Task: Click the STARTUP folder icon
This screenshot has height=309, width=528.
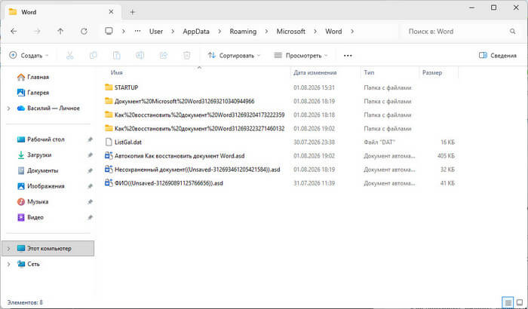Action: [109, 87]
